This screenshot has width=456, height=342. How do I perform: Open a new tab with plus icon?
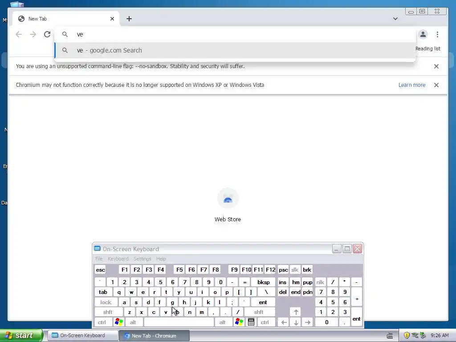[129, 19]
